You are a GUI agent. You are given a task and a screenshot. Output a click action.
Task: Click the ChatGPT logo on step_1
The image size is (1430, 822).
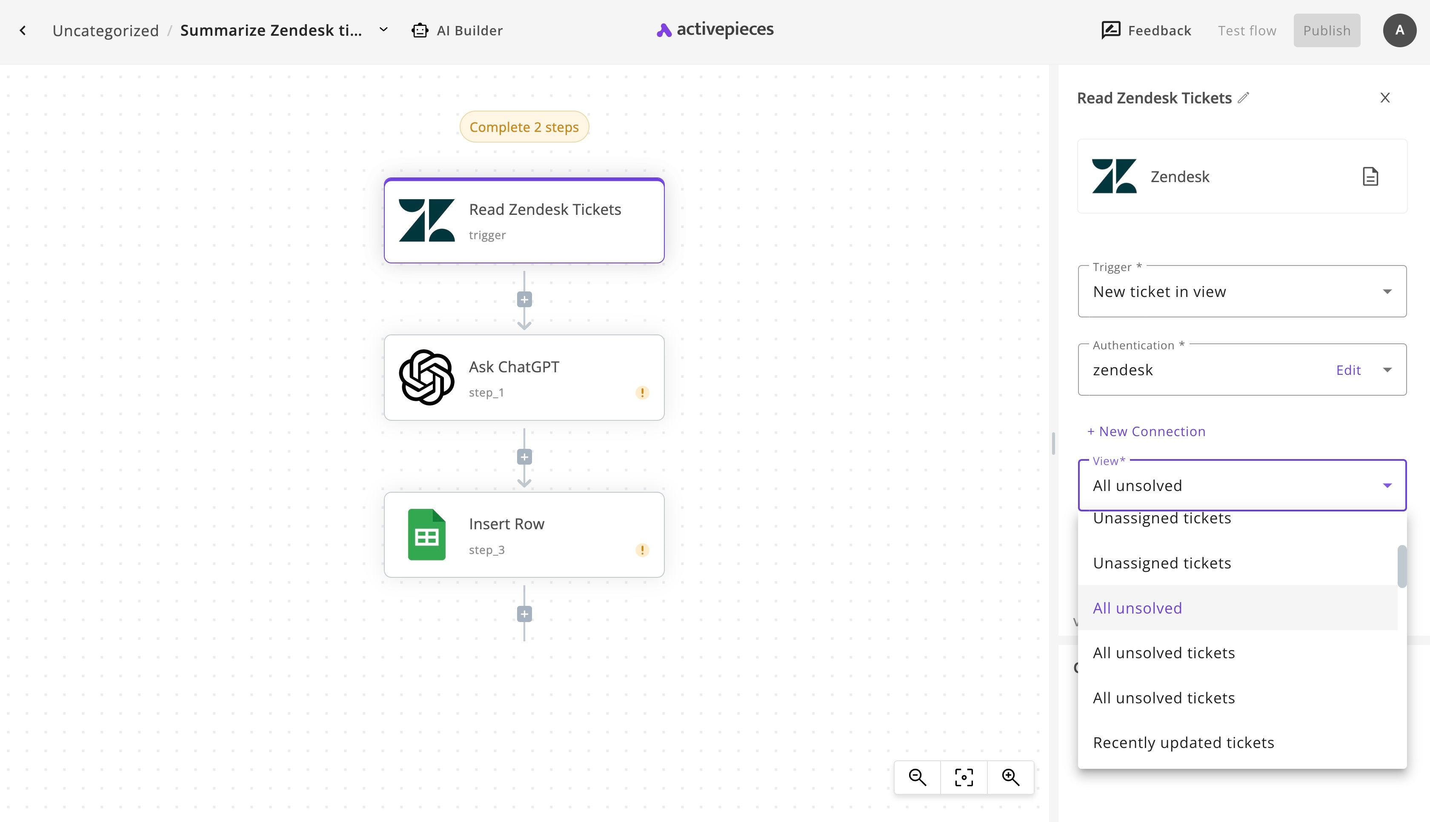pos(427,377)
